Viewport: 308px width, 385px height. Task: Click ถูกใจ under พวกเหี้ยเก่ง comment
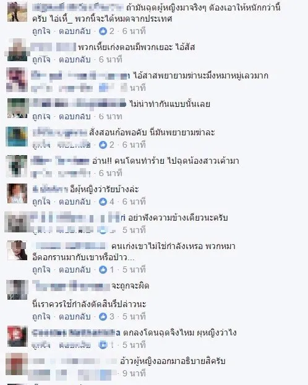point(41,60)
